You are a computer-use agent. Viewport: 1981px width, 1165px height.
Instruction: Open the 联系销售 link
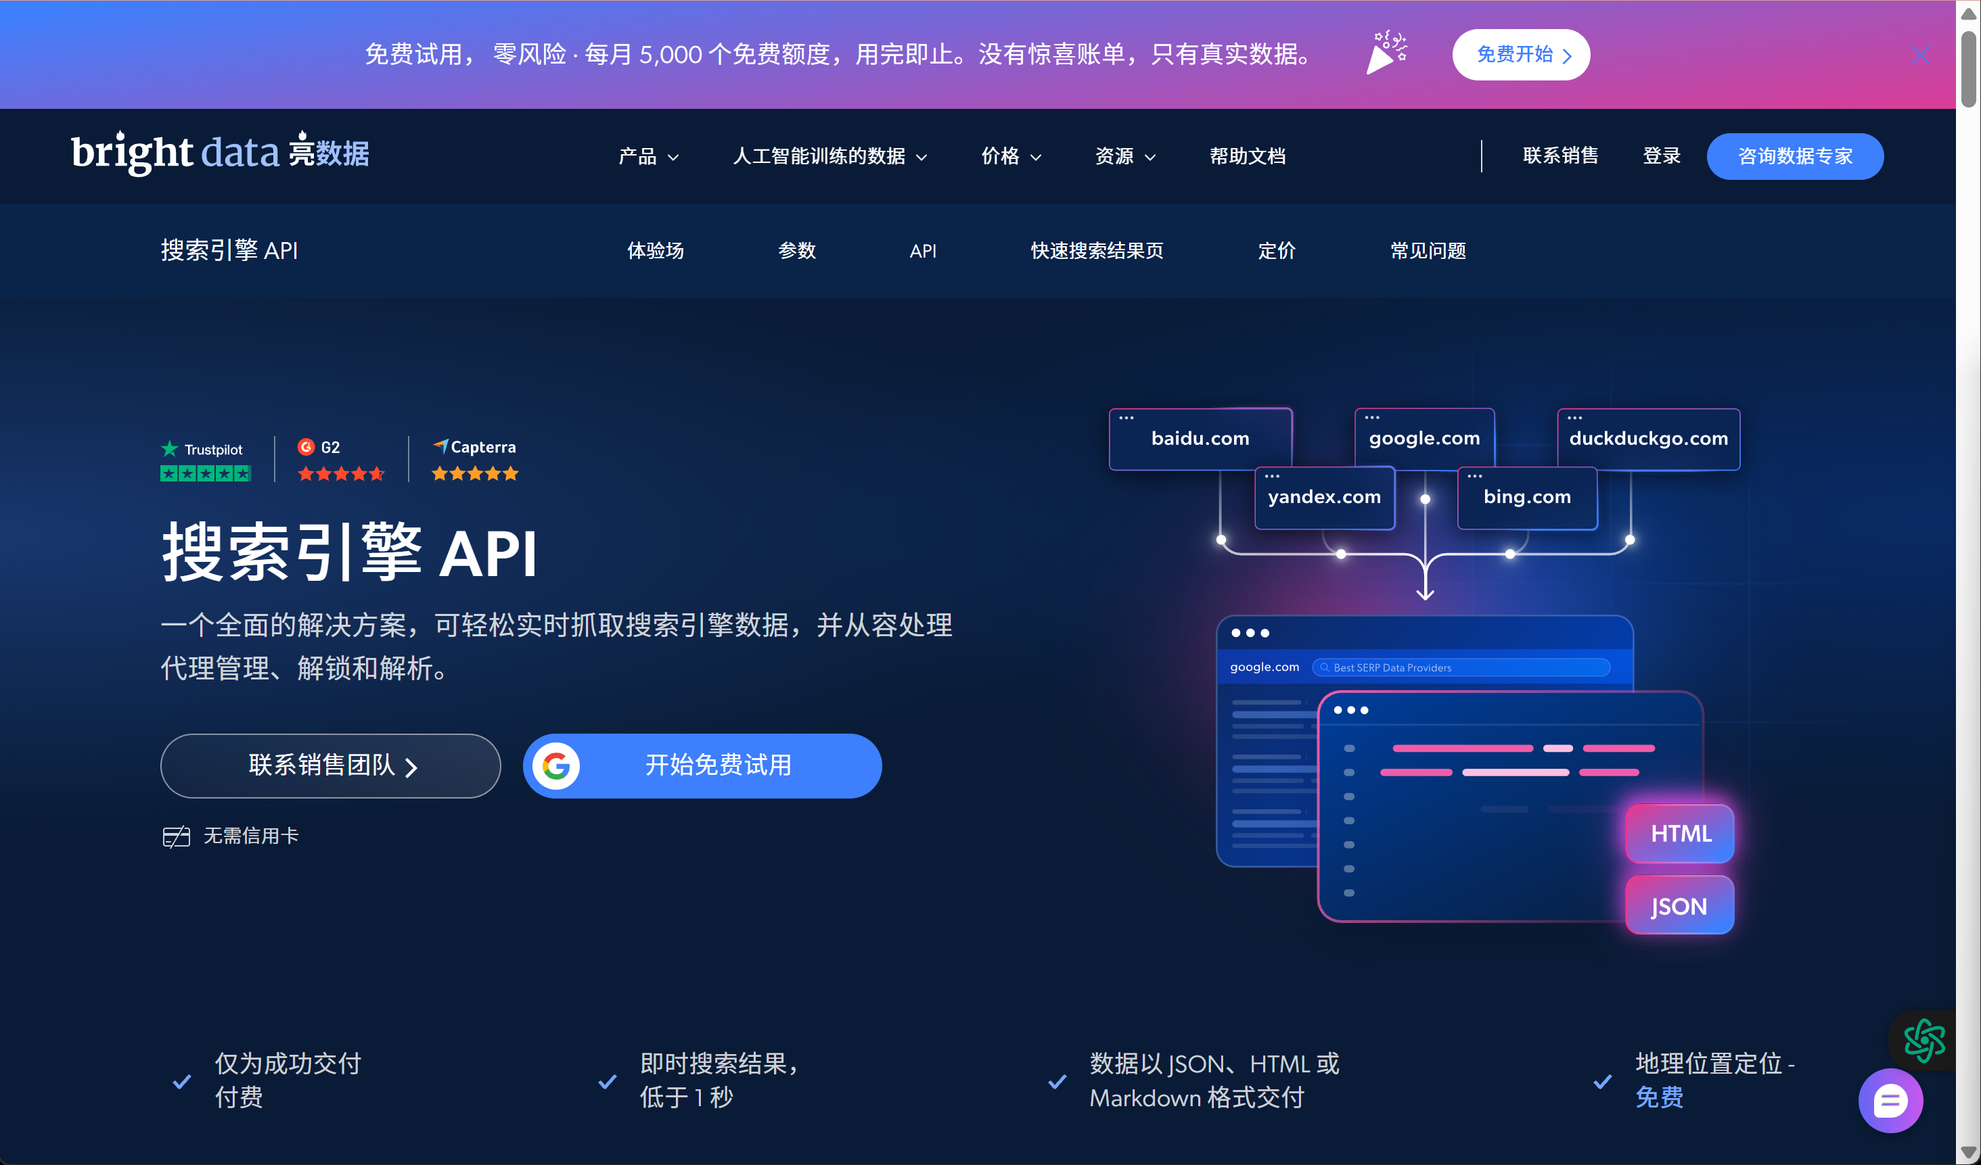pyautogui.click(x=1560, y=156)
